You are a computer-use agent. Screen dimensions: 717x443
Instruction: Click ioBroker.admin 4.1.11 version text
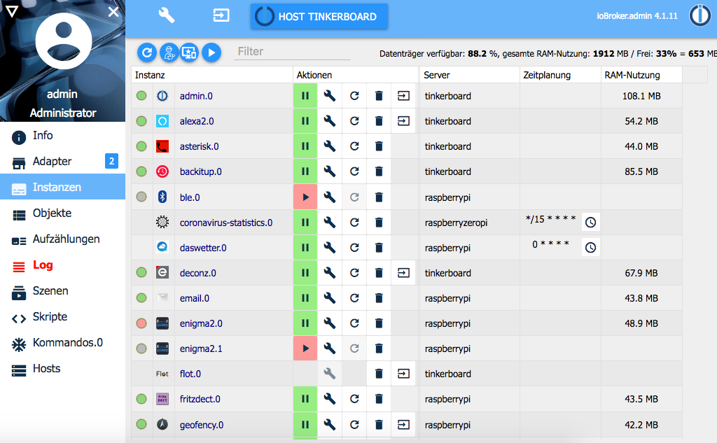[637, 16]
